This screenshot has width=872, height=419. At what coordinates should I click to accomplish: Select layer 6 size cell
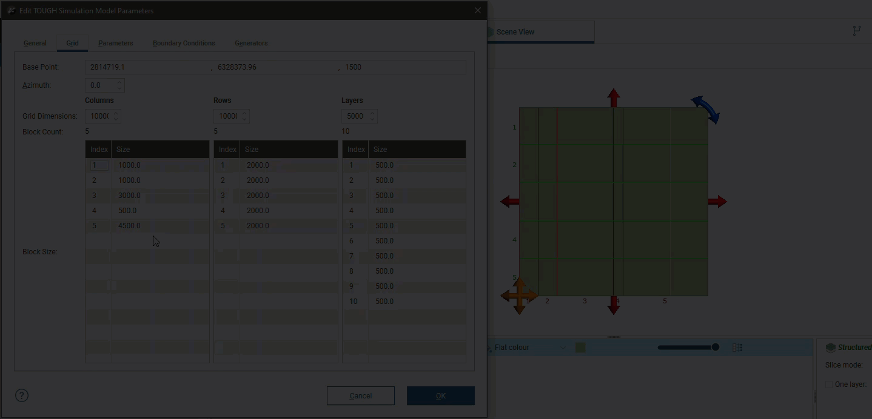(417, 241)
